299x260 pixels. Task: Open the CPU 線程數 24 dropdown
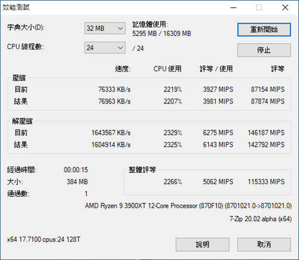pyautogui.click(x=105, y=48)
